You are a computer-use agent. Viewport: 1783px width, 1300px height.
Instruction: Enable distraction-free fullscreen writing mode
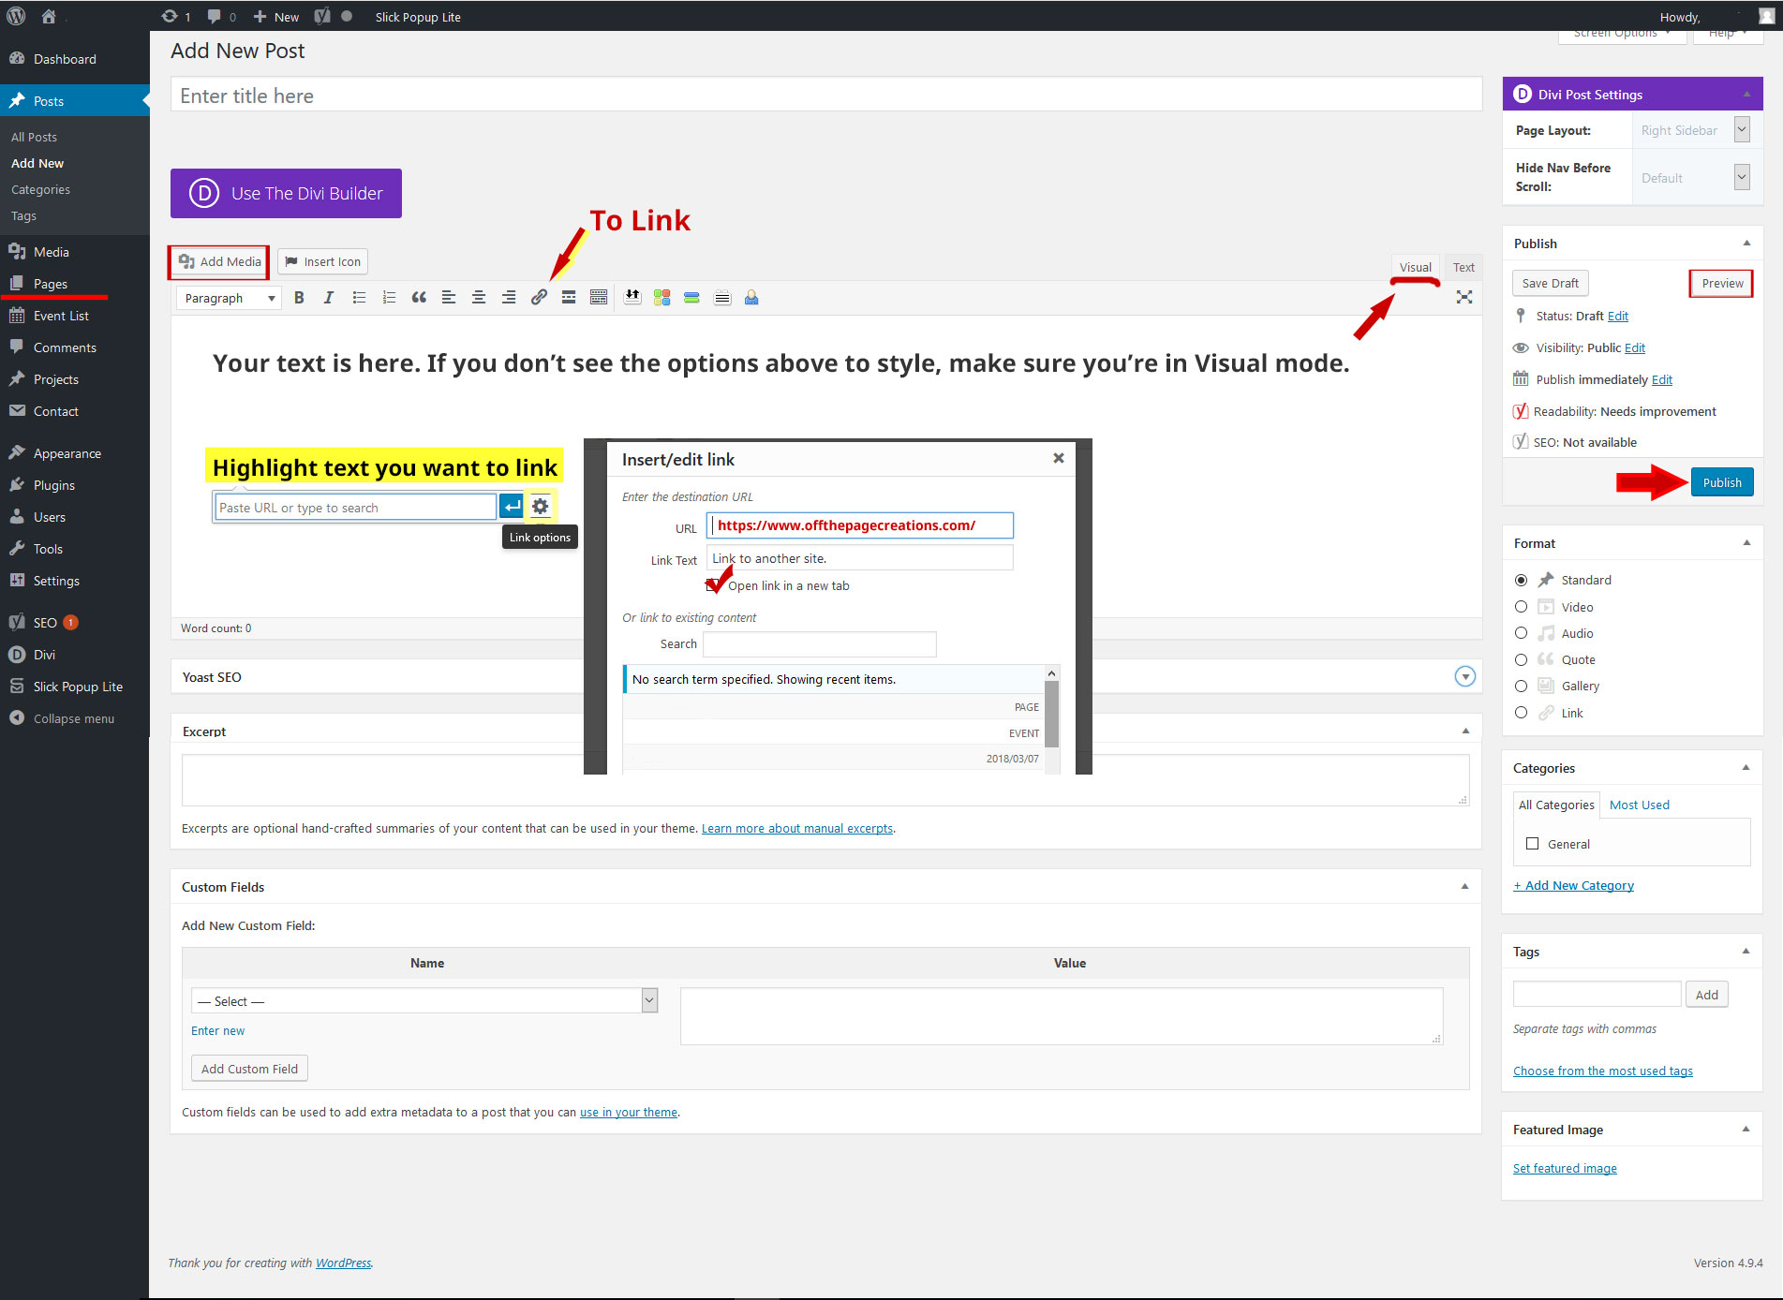coord(1464,297)
